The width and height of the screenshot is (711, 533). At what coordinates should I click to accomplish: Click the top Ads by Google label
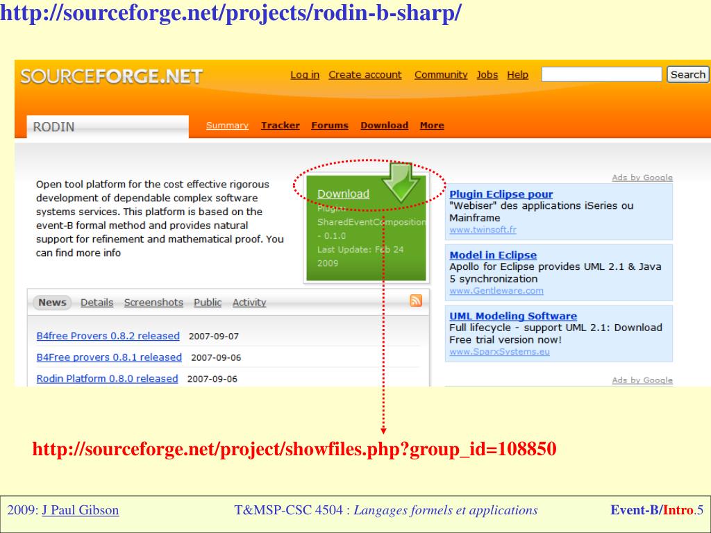pyautogui.click(x=642, y=178)
